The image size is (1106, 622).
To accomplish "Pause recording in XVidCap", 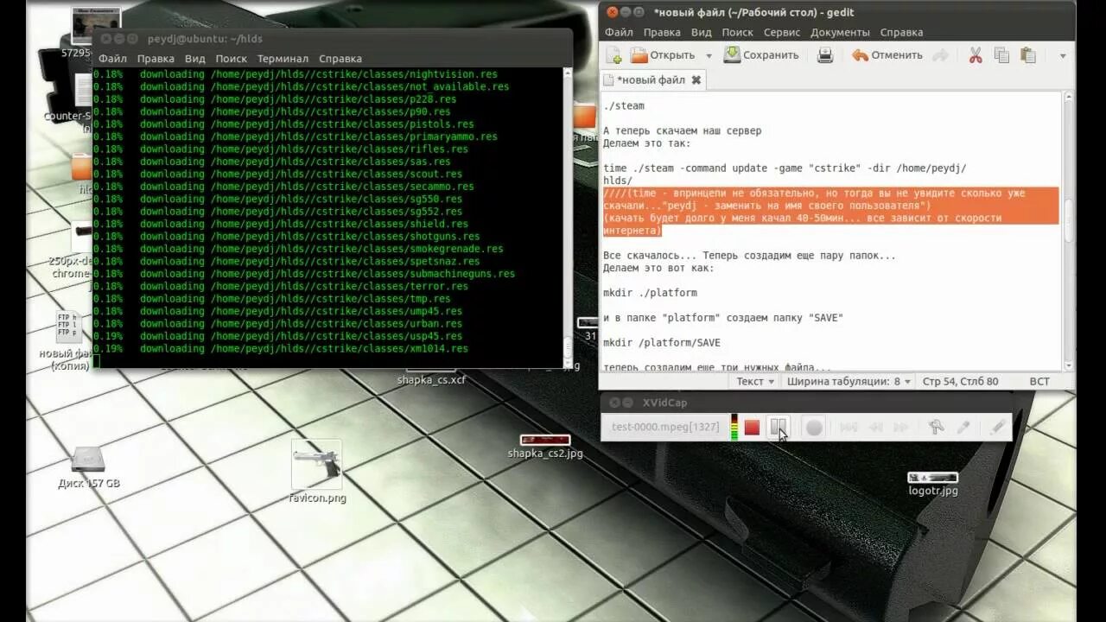I will point(778,427).
